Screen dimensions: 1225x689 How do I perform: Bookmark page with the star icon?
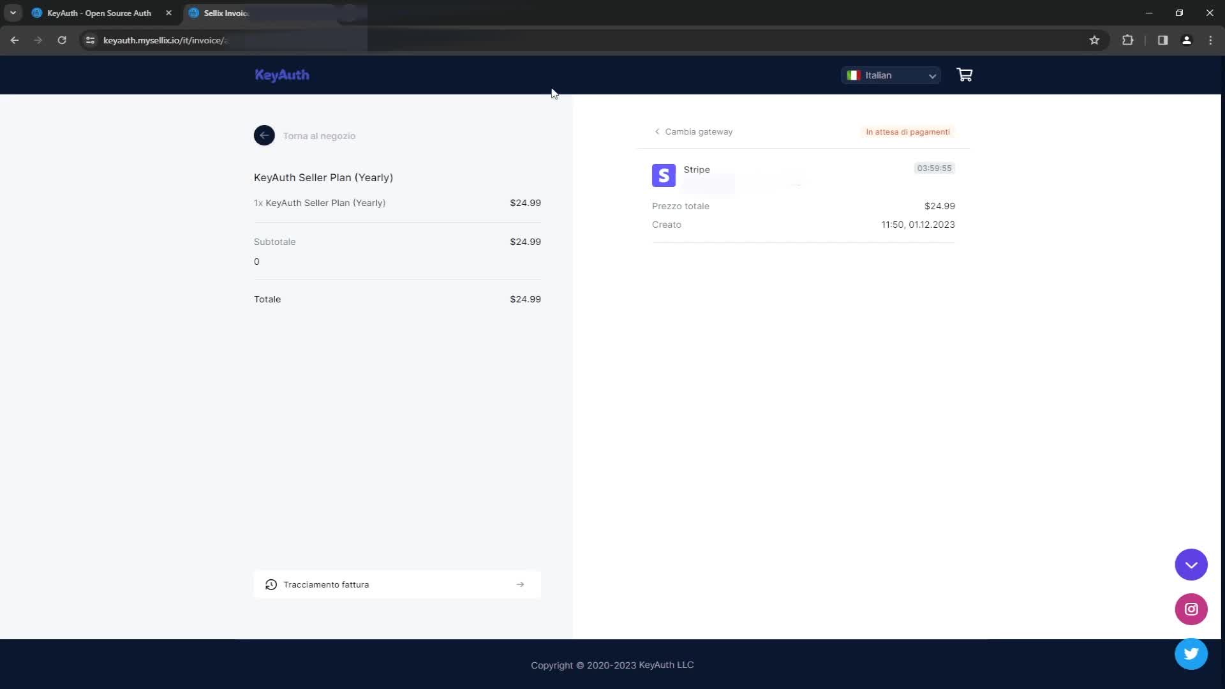click(1094, 40)
